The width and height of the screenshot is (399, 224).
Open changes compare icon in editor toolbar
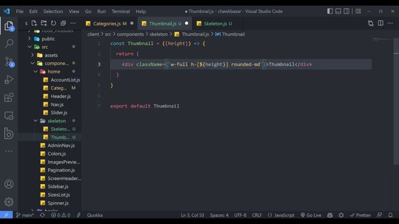pyautogui.click(x=371, y=24)
